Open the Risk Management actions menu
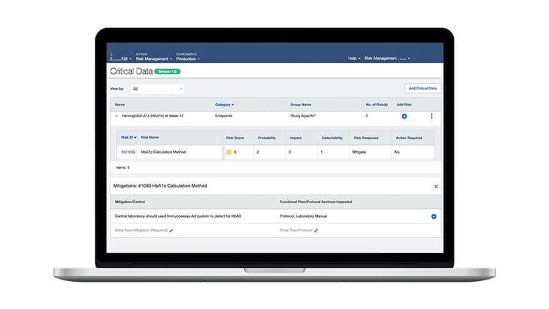This screenshot has height=309, width=549. (154, 59)
